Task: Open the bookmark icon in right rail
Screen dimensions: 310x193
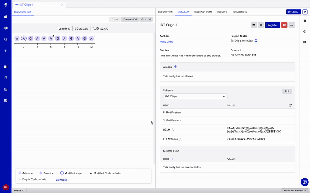Action: pyautogui.click(x=305, y=21)
